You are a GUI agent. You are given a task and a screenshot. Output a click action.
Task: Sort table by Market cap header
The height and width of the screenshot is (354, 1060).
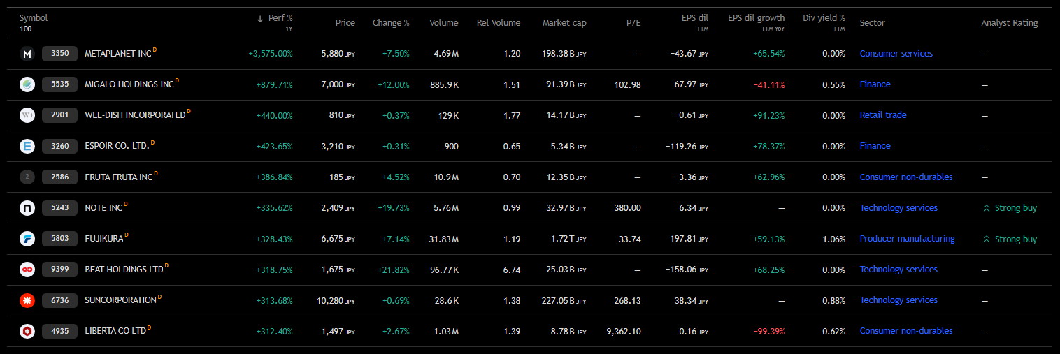tap(564, 23)
